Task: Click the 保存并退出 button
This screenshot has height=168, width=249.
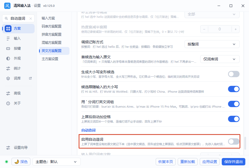Action: click(x=234, y=162)
